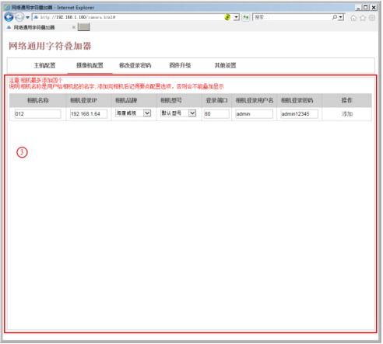Open the address bar history dropdown arrow

(x=237, y=17)
